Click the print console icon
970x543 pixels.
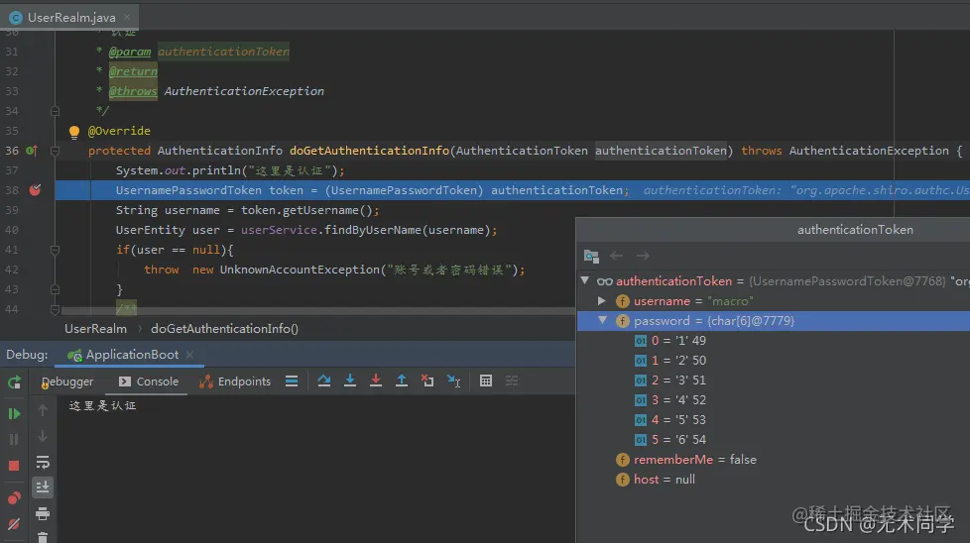(42, 513)
